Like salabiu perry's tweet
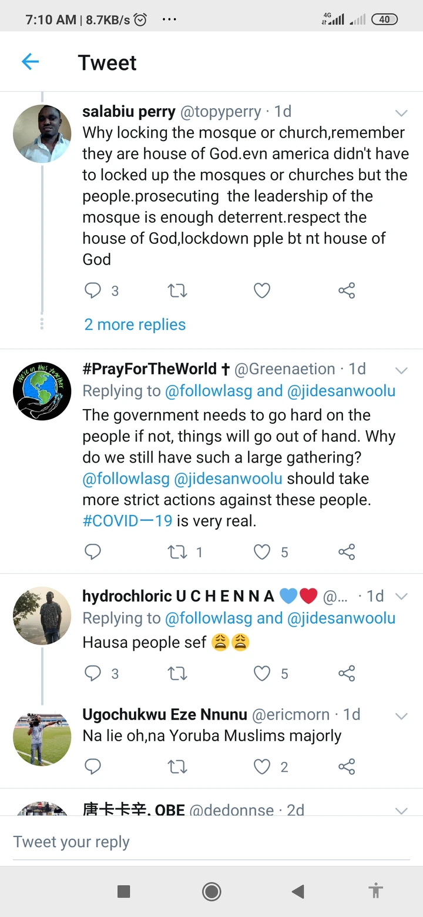This screenshot has height=917, width=423. [x=262, y=290]
